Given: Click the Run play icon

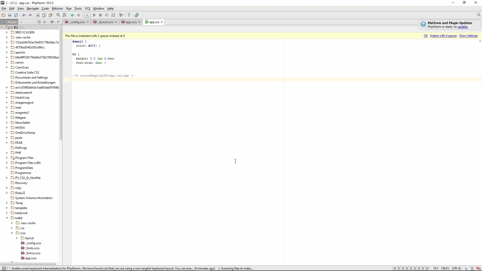Looking at the screenshot, I should (x=94, y=15).
